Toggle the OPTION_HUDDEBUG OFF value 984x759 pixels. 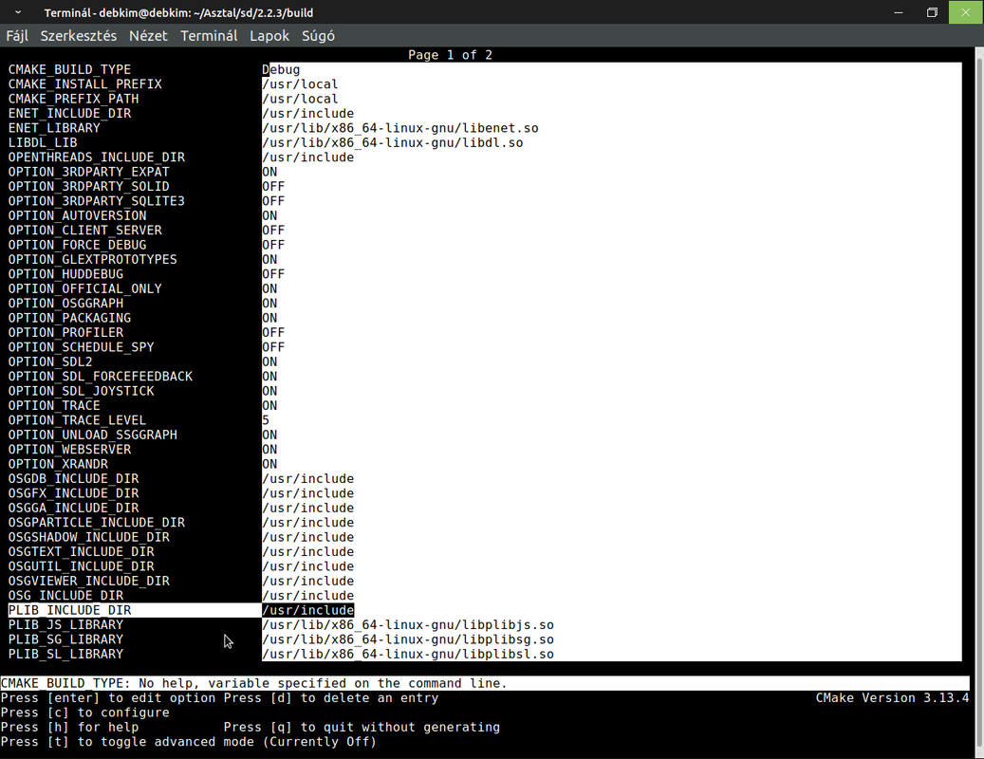pyautogui.click(x=273, y=274)
